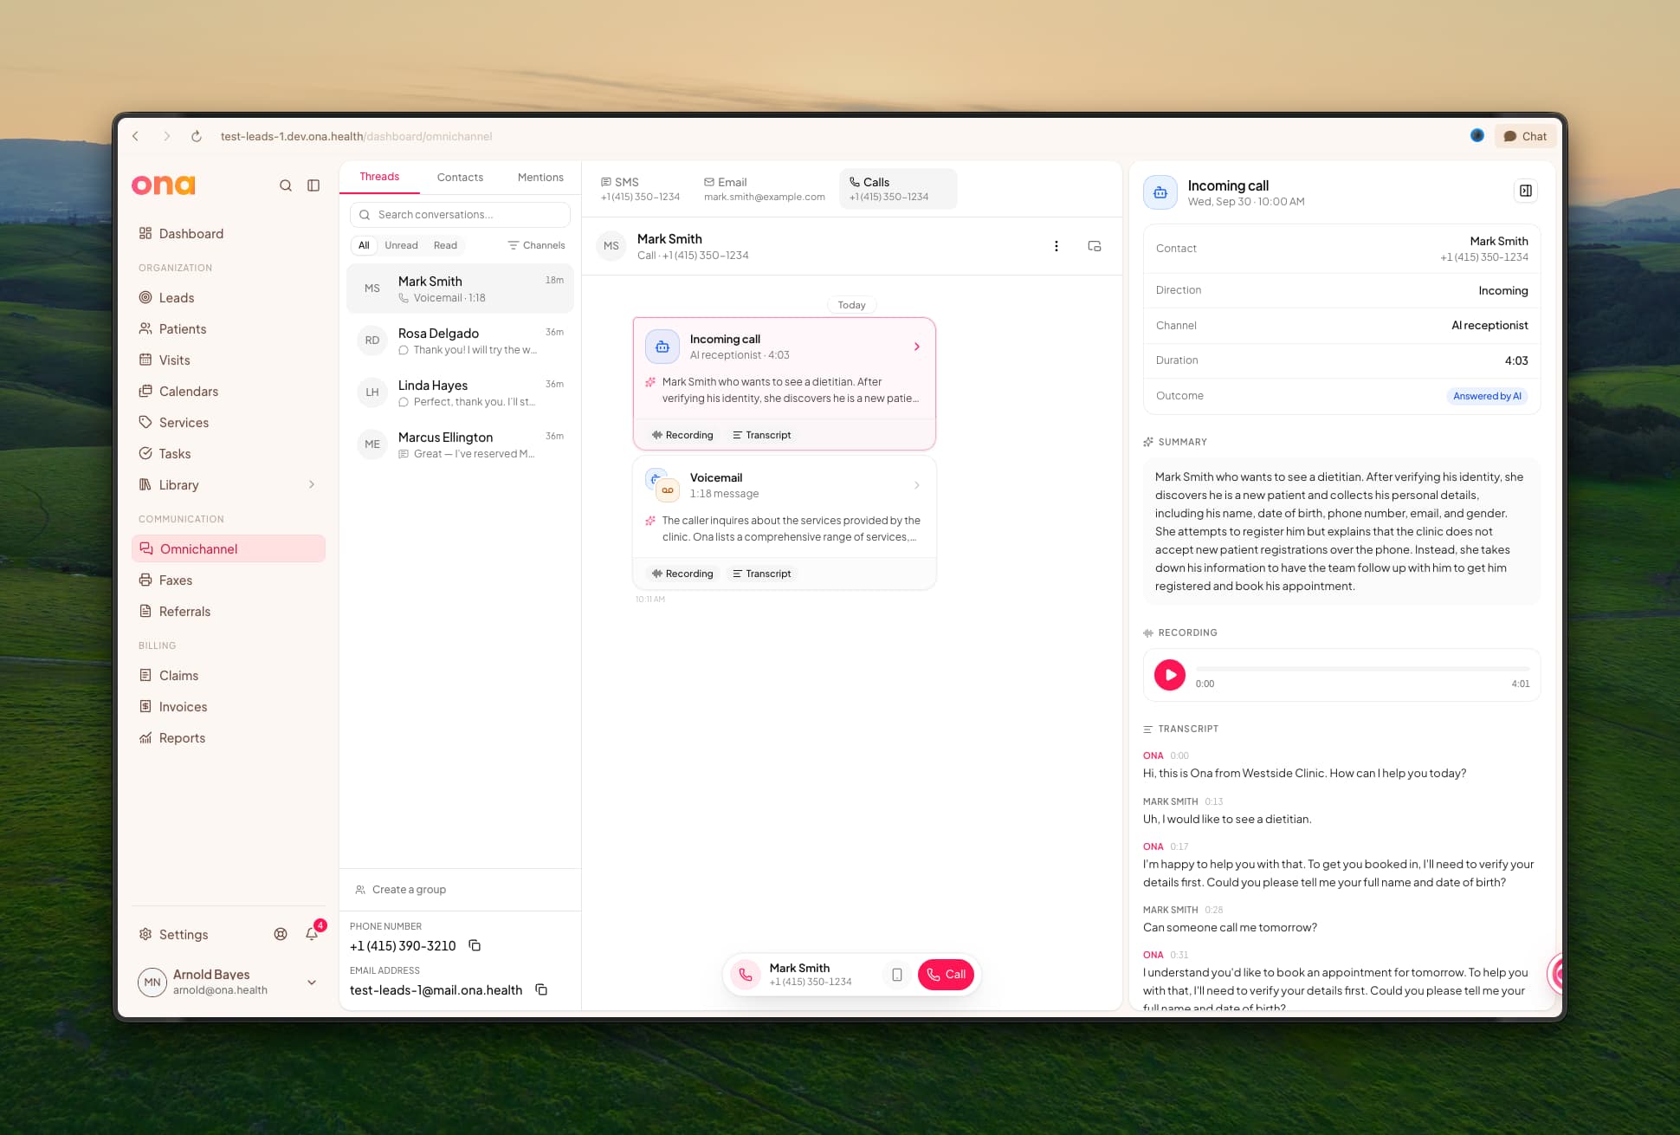Select the Email channel tab
This screenshot has width=1680, height=1135.
tap(765, 189)
